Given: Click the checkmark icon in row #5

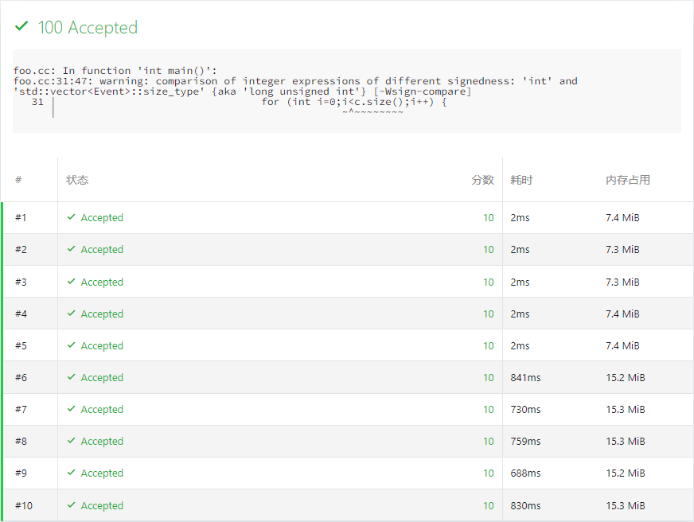Looking at the screenshot, I should click(72, 345).
